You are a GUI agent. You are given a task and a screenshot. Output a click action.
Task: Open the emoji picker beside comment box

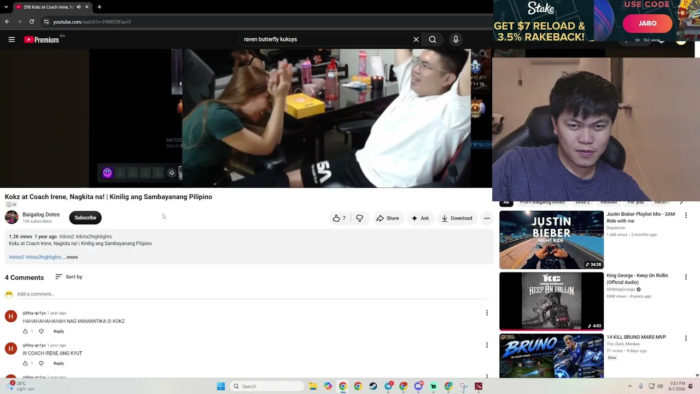click(x=9, y=294)
